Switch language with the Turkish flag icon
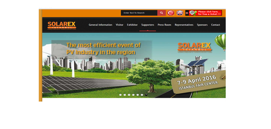 point(170,13)
